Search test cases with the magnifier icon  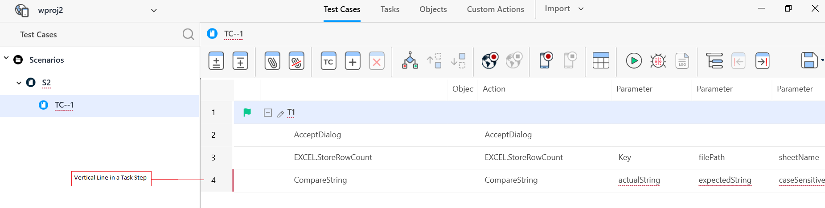(188, 34)
